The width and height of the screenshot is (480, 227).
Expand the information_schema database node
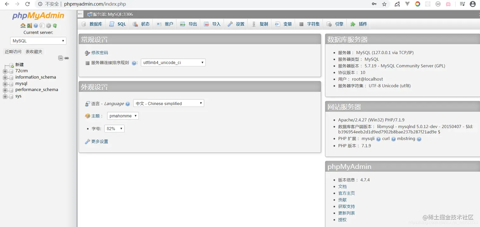tap(5, 77)
